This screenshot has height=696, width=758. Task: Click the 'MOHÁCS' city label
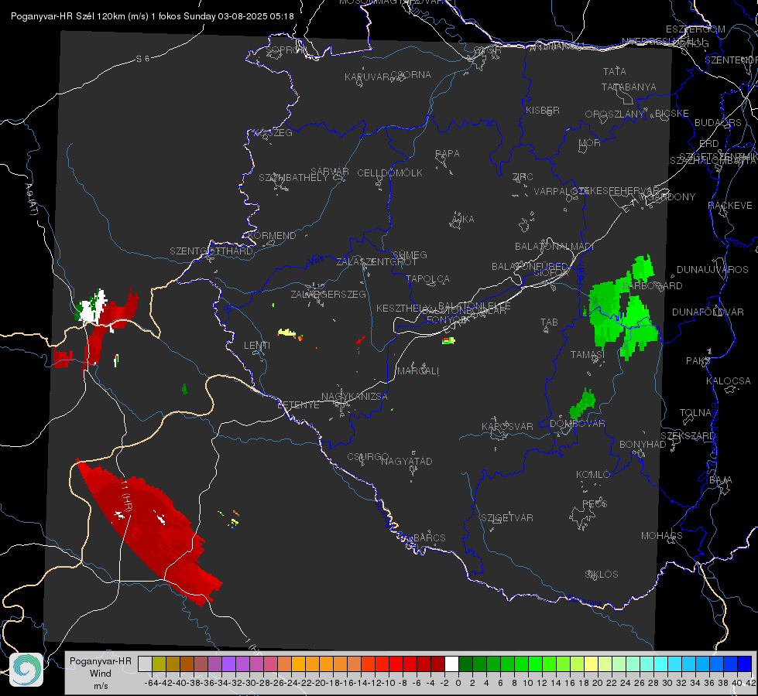(x=662, y=536)
